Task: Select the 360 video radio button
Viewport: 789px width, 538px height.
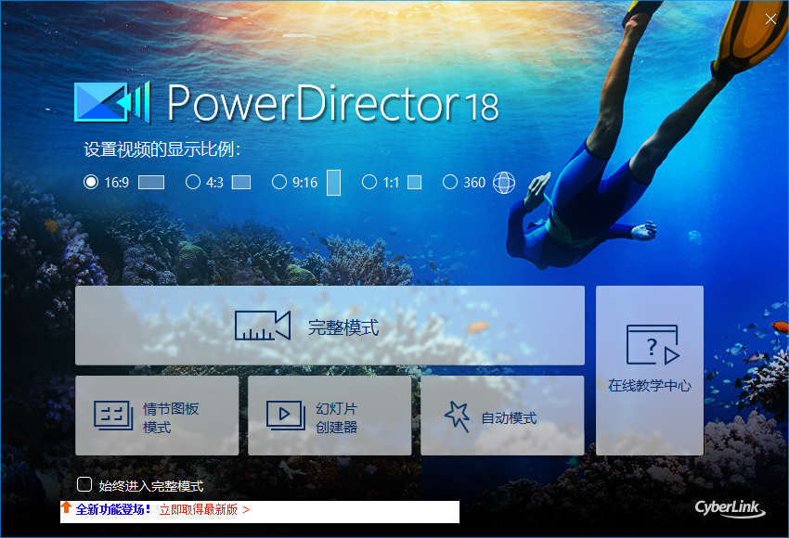Action: (x=450, y=182)
